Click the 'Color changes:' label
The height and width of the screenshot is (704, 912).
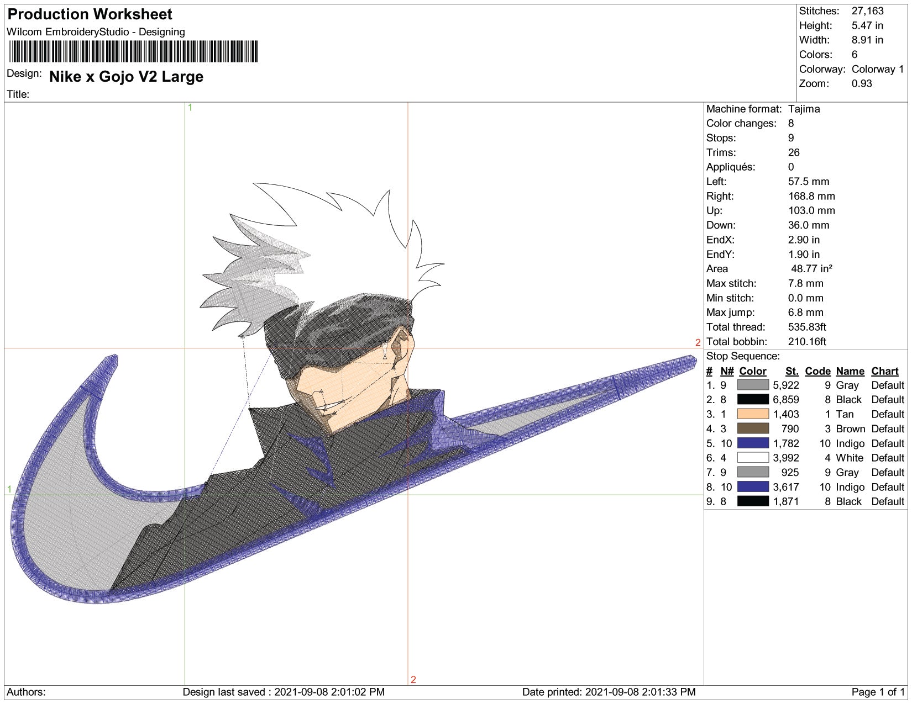pyautogui.click(x=741, y=123)
